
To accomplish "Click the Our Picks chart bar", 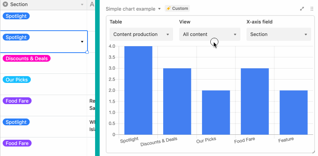I will (216, 112).
